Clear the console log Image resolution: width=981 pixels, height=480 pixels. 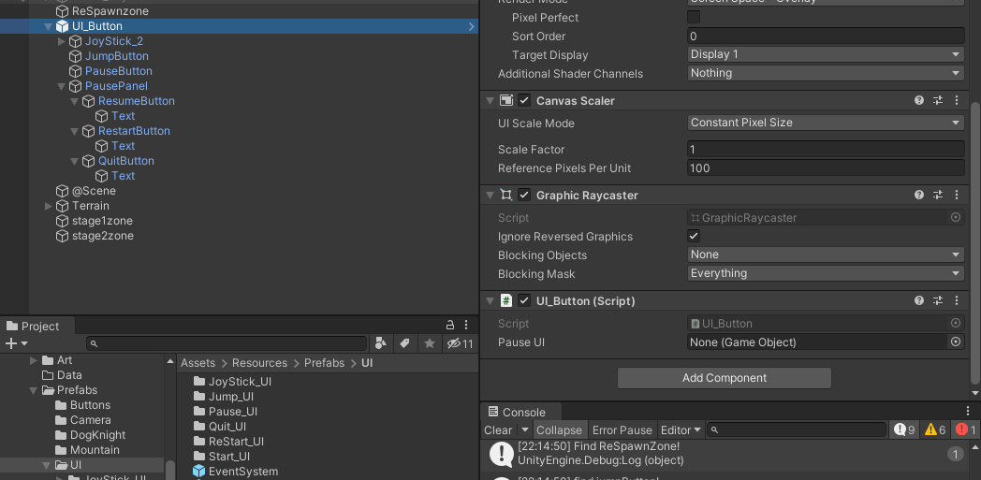pos(498,429)
